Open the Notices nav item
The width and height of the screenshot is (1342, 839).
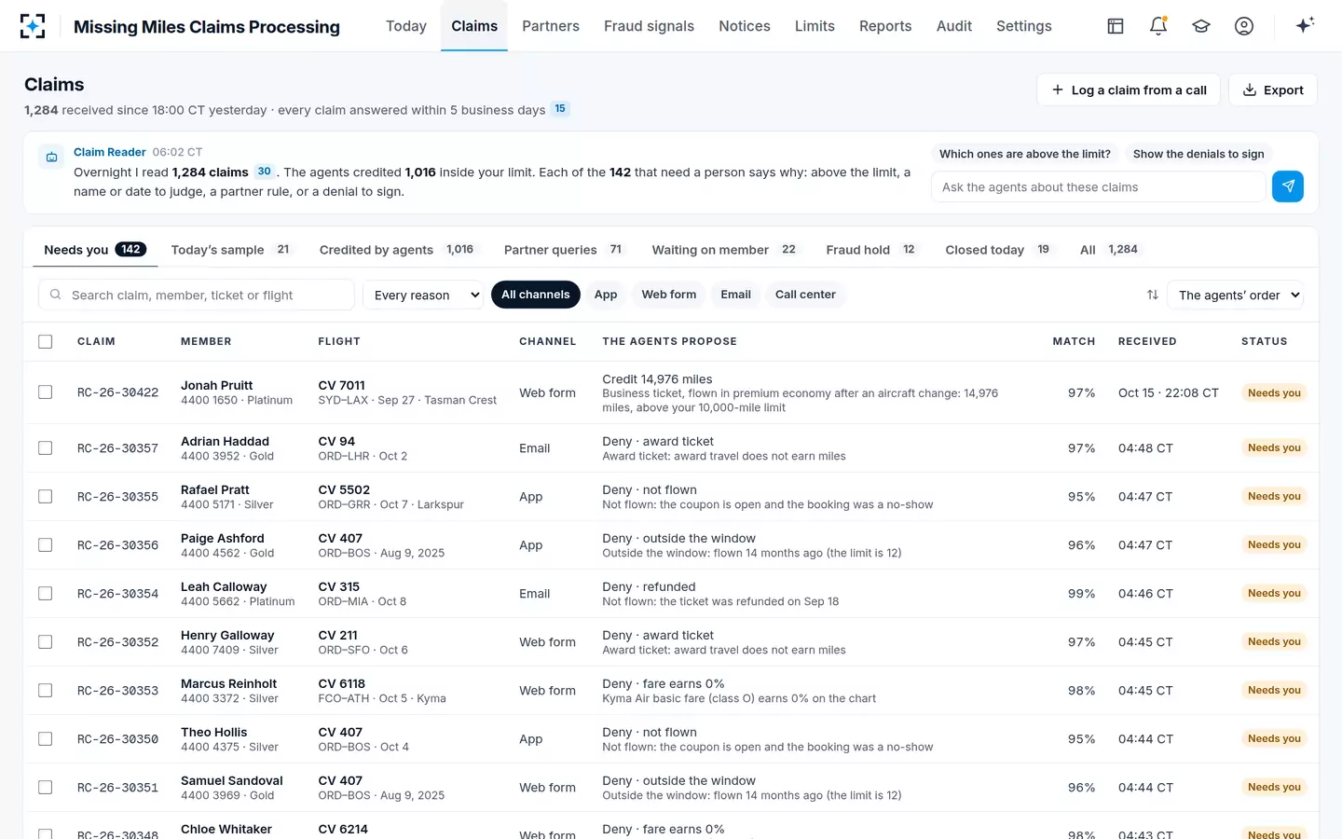point(745,26)
